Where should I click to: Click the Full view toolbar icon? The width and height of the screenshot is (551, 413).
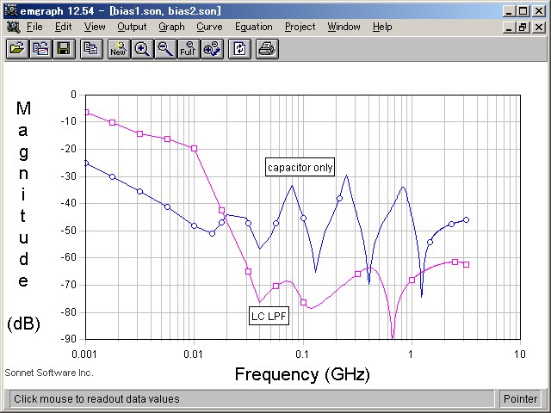click(x=189, y=49)
